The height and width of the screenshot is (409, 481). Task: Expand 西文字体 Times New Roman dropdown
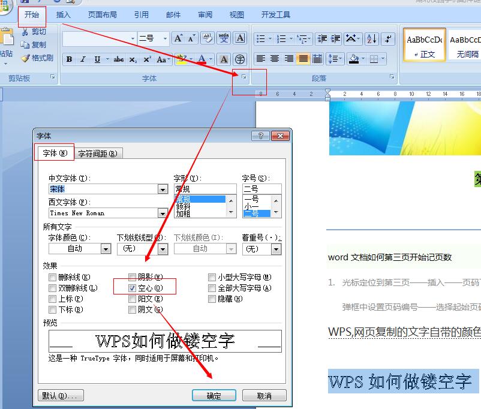click(x=163, y=213)
